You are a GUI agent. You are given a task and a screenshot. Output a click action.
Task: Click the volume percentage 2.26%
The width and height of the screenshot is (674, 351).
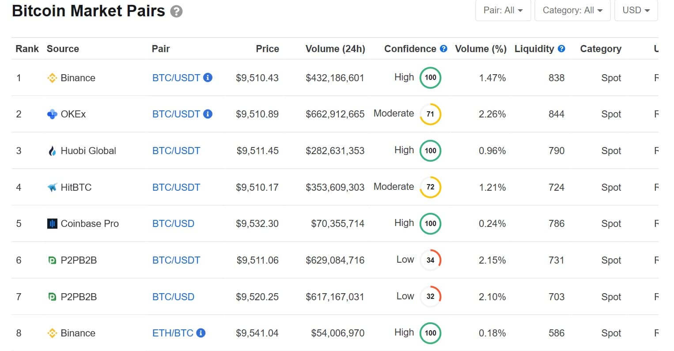(x=492, y=114)
